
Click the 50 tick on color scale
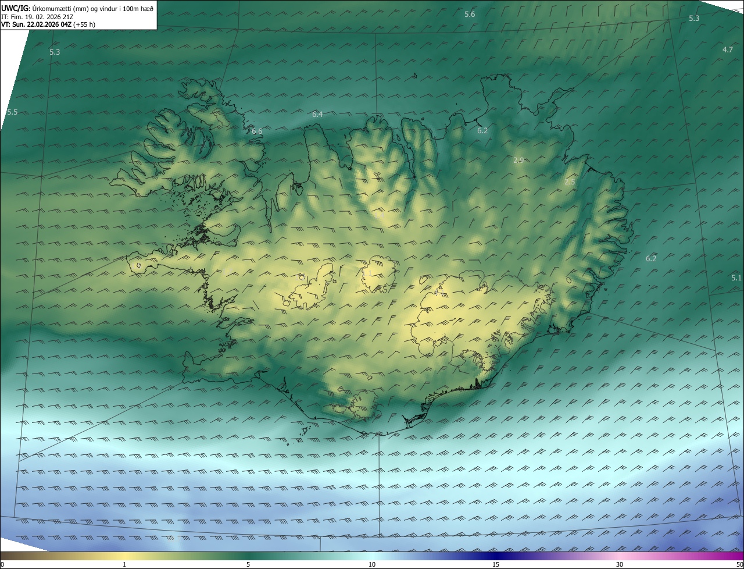[739, 564]
